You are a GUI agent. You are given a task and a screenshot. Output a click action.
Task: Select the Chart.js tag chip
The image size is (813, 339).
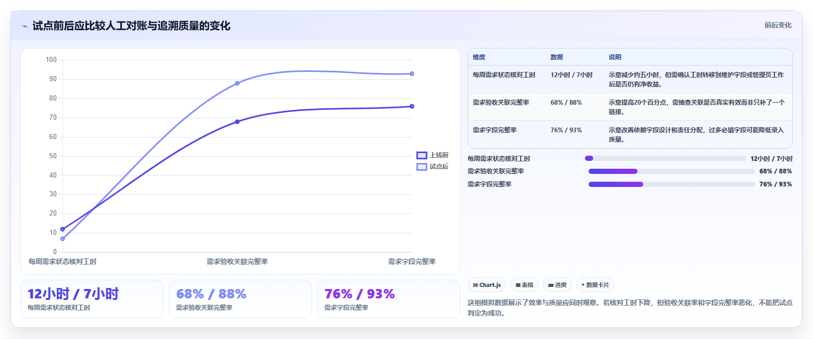pyautogui.click(x=487, y=285)
